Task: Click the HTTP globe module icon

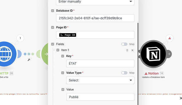Action: [x=6, y=54]
